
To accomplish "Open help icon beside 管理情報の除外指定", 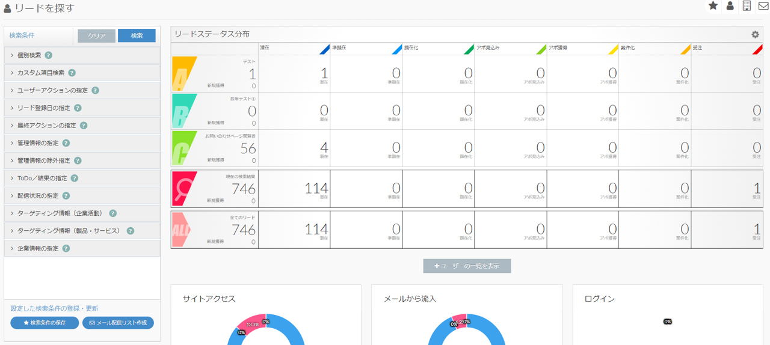I will [78, 160].
